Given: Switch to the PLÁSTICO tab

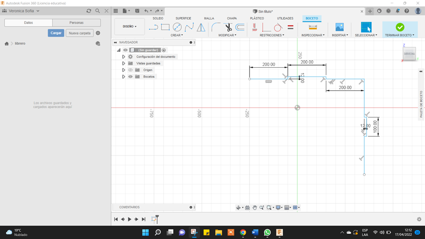Looking at the screenshot, I should click(x=257, y=18).
